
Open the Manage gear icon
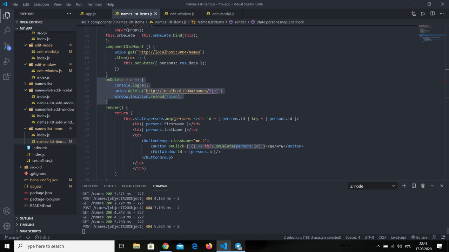click(7, 226)
